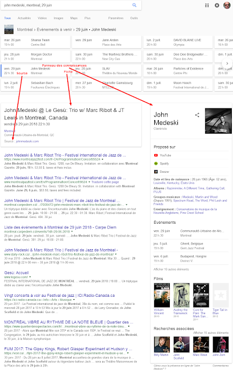Click John Medeski portrait in knowledge panel
Screen dimensions: 233x371
[x=219, y=121]
